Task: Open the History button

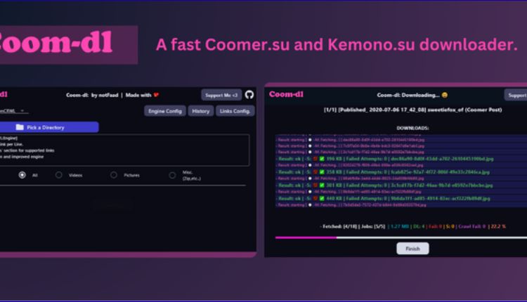Action: tap(201, 111)
